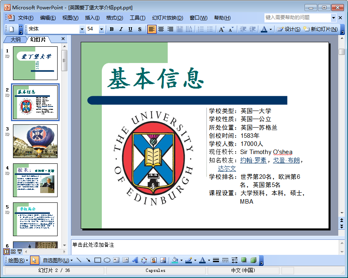This screenshot has height=278, width=348.
Task: Open the 约翰·罗素 hyperlink
Action: click(253, 160)
